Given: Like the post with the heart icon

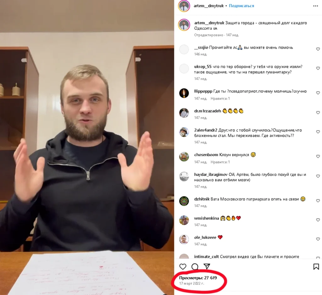Looking at the screenshot, I should 183,267.
